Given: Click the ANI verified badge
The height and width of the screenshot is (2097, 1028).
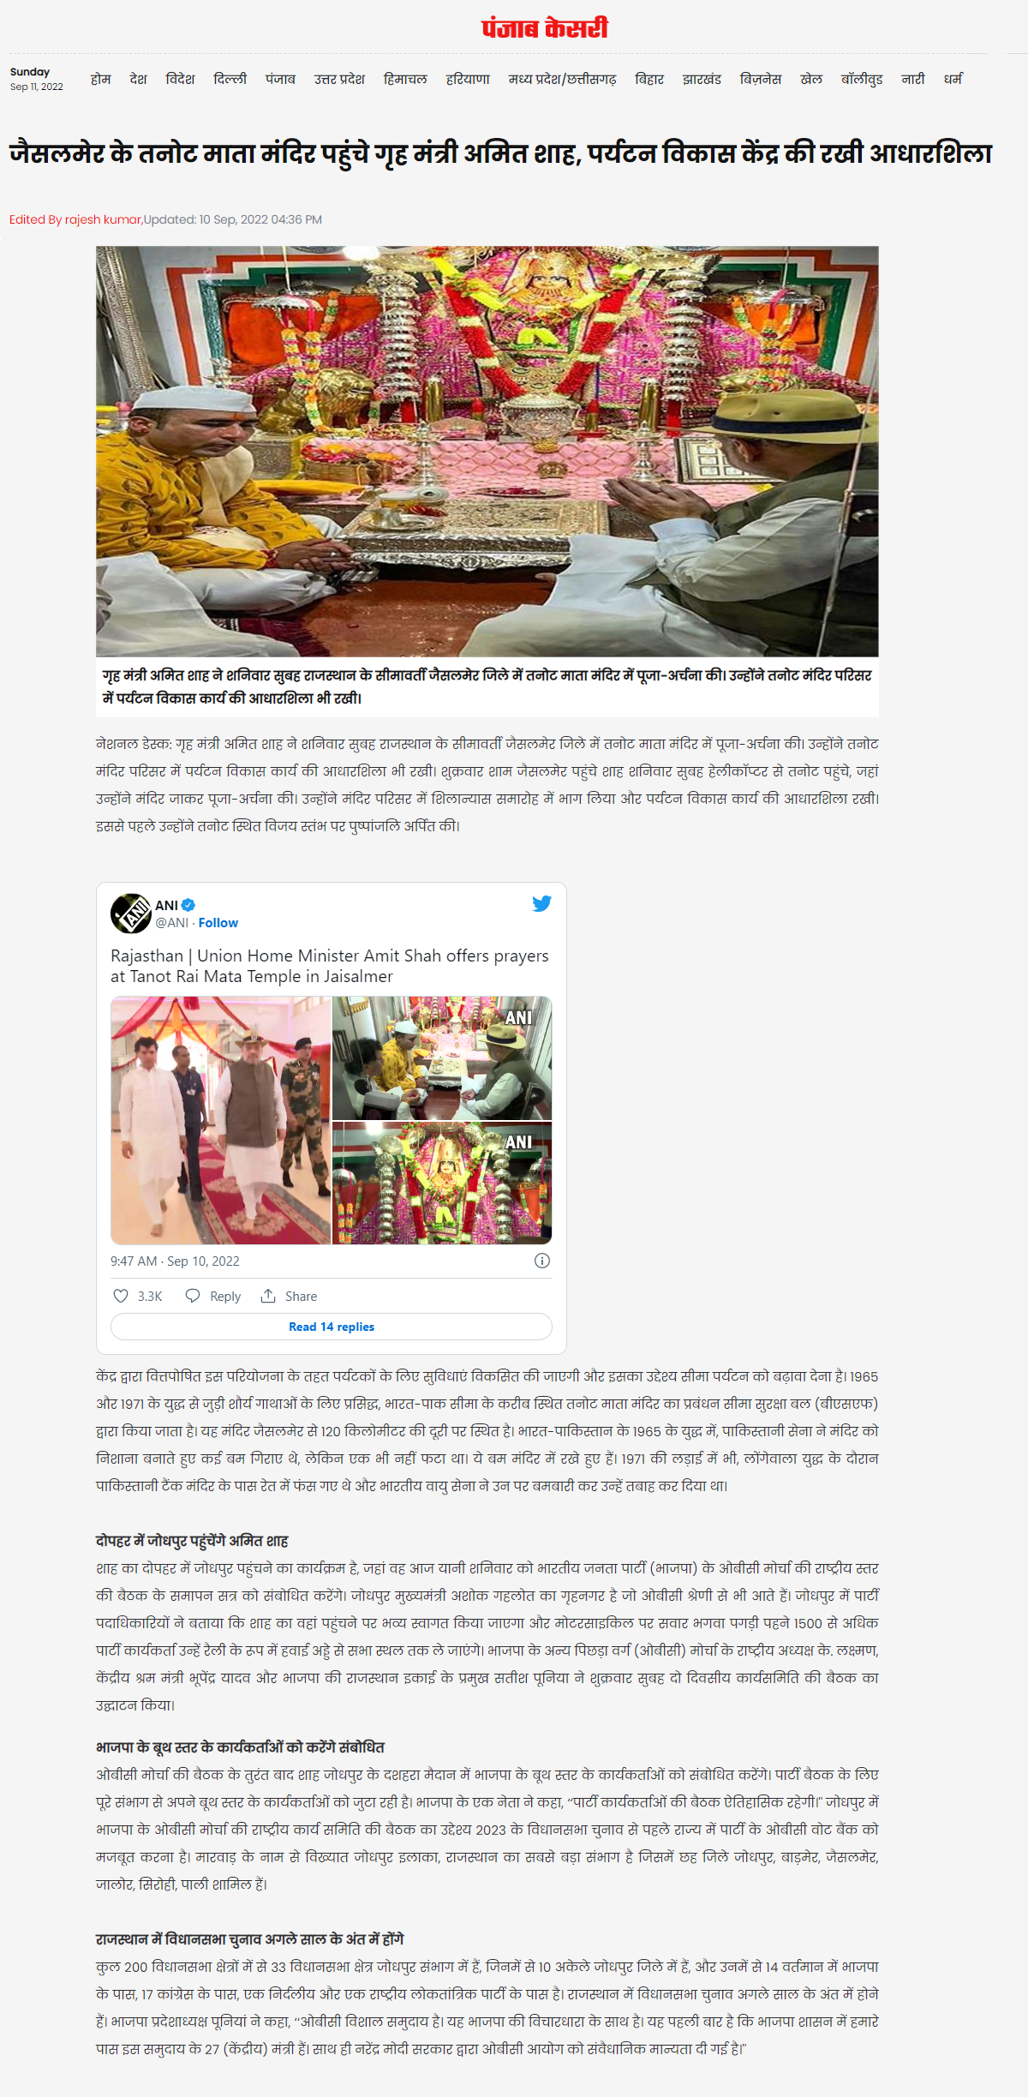Looking at the screenshot, I should click(x=188, y=905).
